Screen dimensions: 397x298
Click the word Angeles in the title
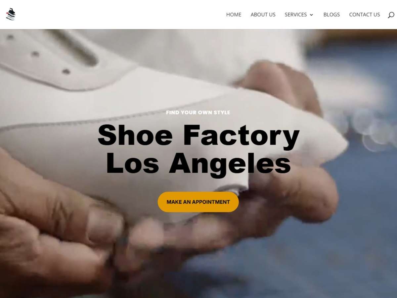[x=230, y=163]
